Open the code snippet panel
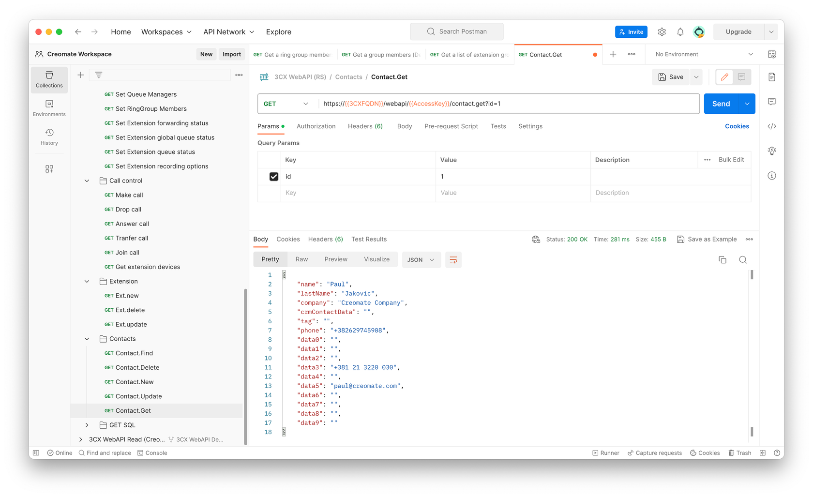This screenshot has width=813, height=497. click(x=772, y=126)
